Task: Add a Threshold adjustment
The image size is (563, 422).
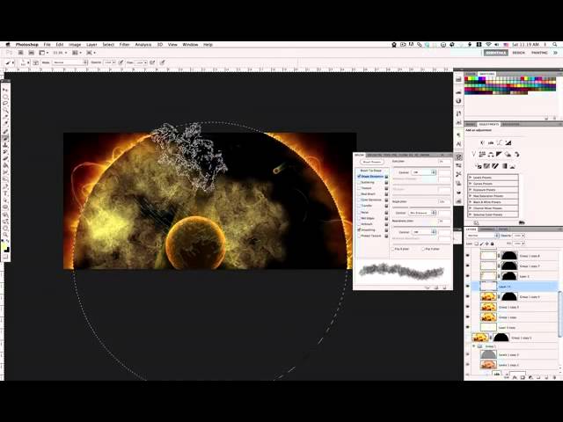Action: (x=495, y=166)
